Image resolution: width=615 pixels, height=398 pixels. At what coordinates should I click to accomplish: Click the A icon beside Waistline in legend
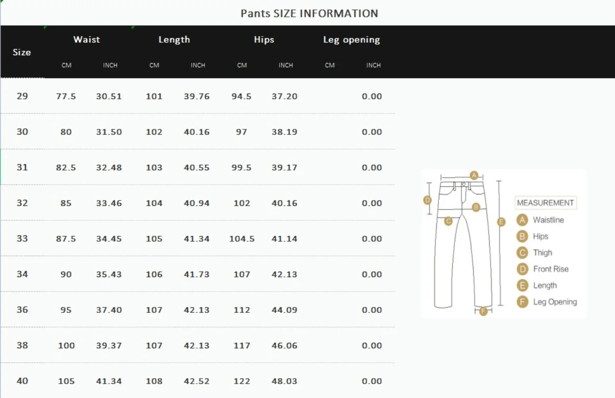click(x=522, y=220)
